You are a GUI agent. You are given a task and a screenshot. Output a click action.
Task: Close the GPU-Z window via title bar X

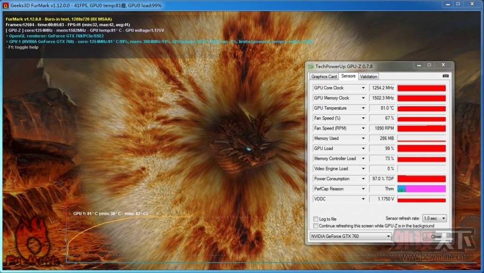(x=443, y=65)
